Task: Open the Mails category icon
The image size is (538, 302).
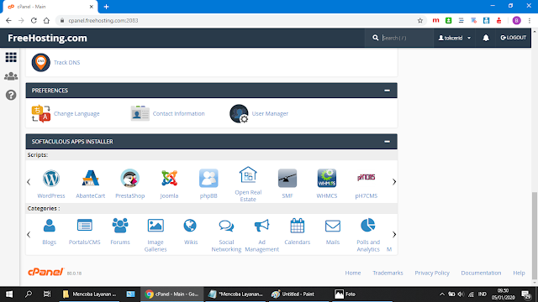Action: point(333,226)
